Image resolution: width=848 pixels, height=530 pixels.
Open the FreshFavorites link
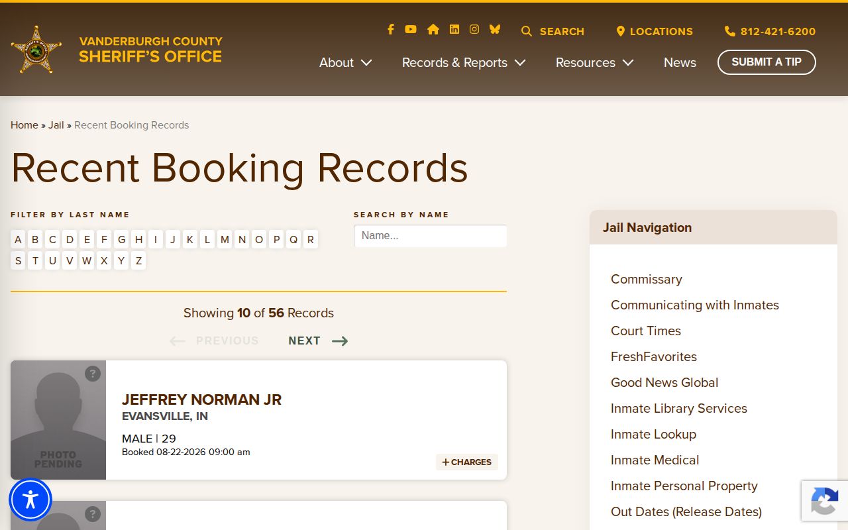tap(654, 357)
